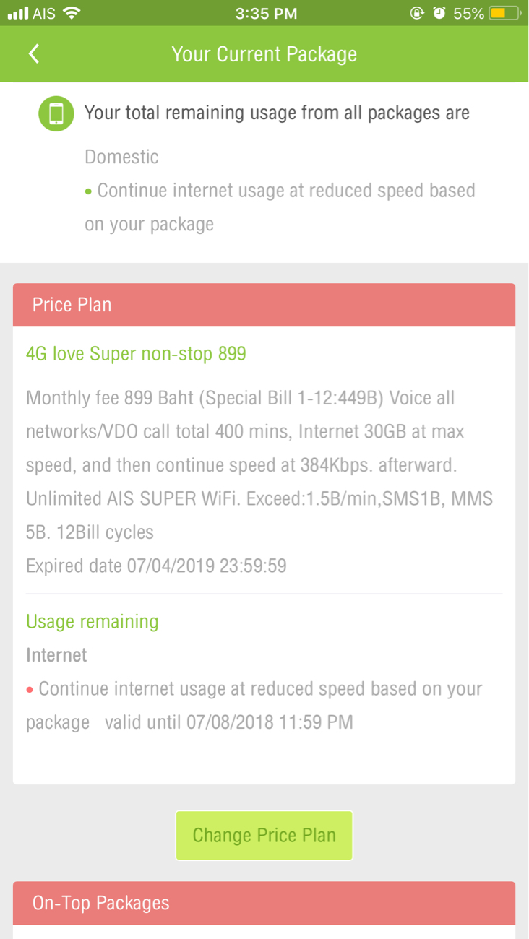Tap the battery indicator icon

pos(504,13)
